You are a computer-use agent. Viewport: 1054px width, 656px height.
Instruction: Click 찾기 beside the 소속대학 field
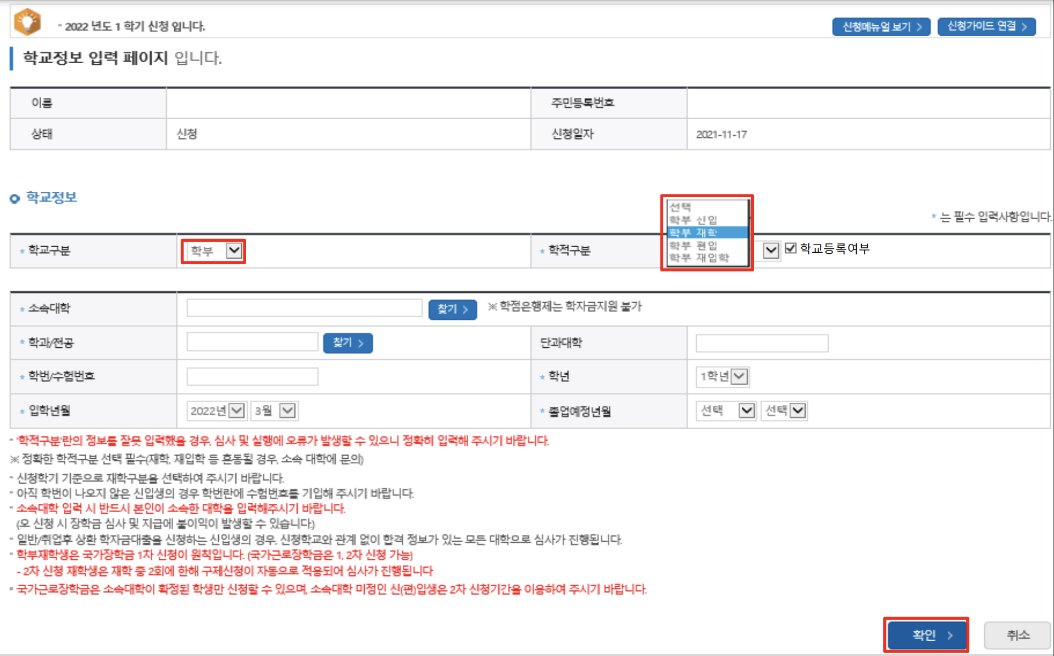coord(452,308)
